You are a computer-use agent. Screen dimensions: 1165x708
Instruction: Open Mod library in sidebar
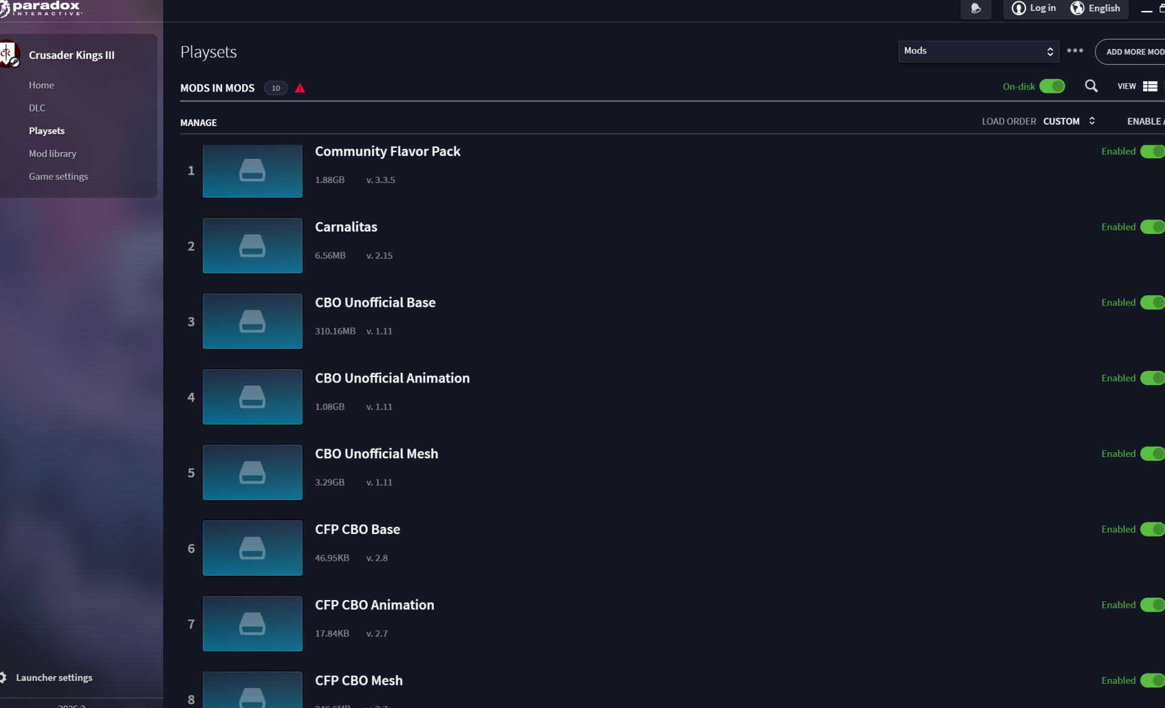point(53,153)
